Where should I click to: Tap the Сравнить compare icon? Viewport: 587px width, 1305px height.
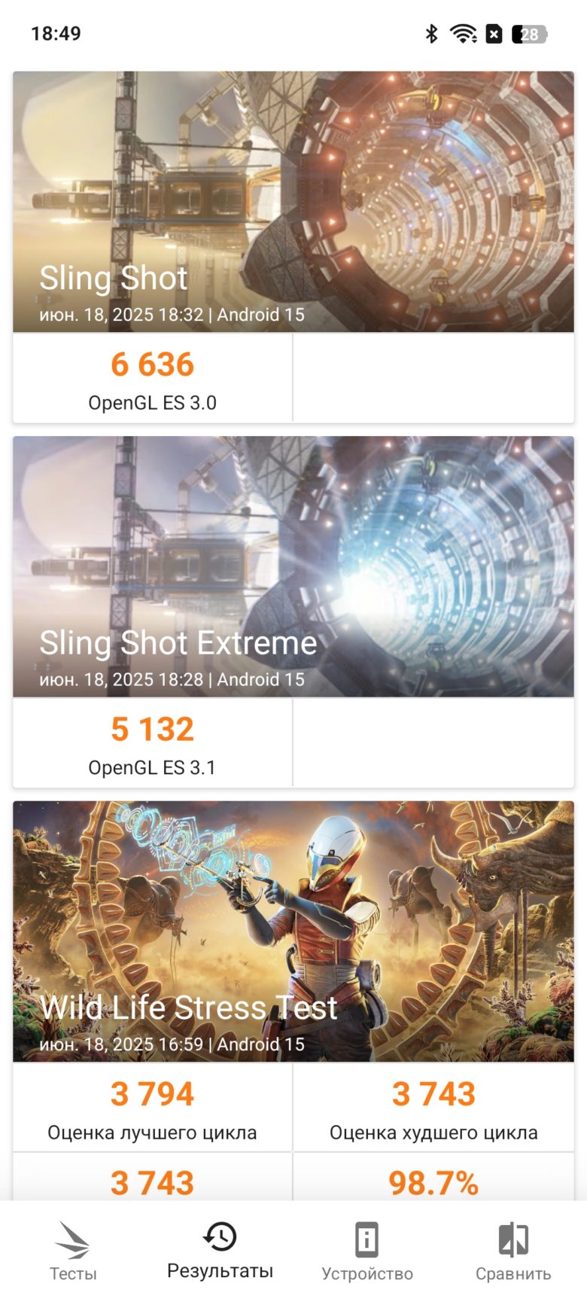click(x=513, y=1239)
